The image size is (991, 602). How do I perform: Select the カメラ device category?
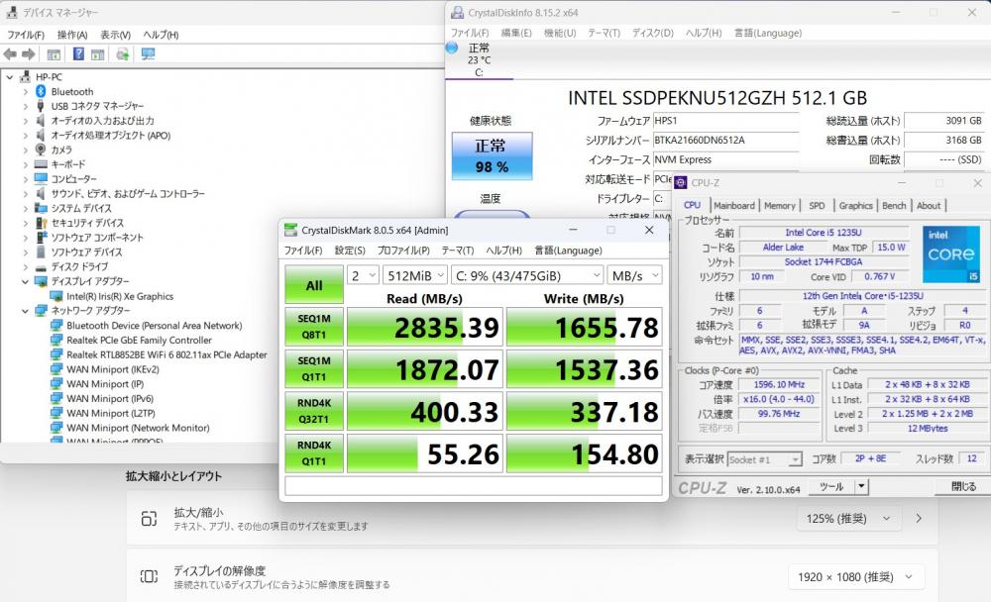(x=61, y=150)
